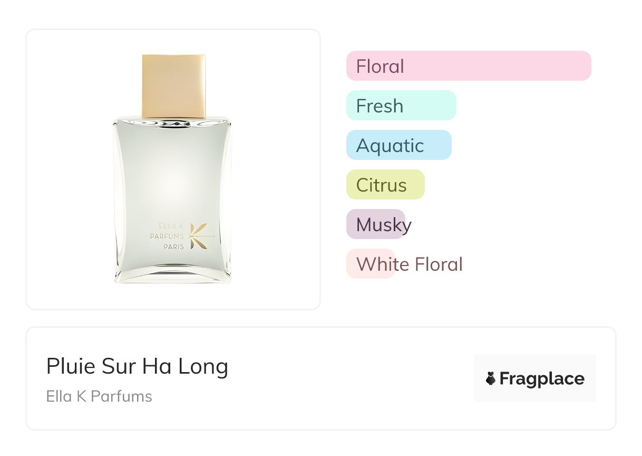Viewport: 642px width, 456px height.
Task: Click the mauve Musky accord bar
Action: [375, 224]
